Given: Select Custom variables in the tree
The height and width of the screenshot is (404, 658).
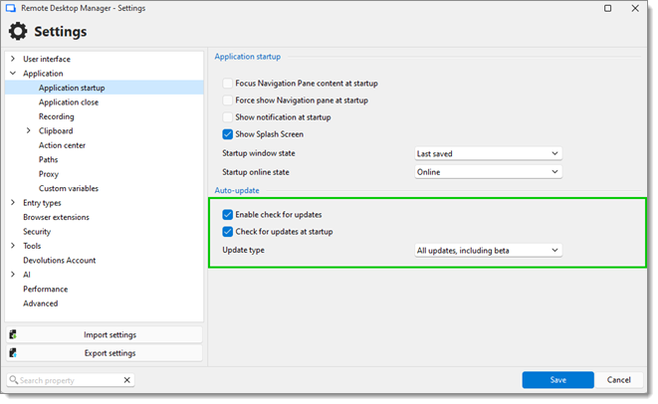Looking at the screenshot, I should coord(69,188).
